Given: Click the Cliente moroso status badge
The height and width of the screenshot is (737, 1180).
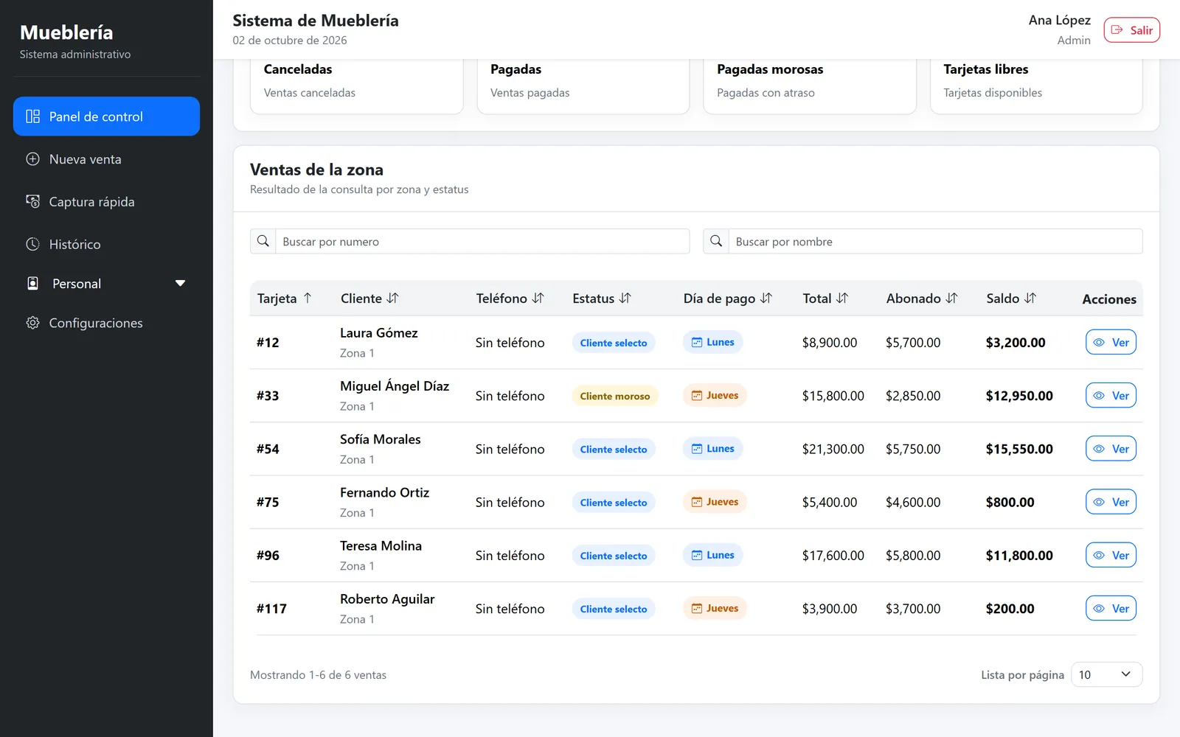Looking at the screenshot, I should (x=615, y=396).
